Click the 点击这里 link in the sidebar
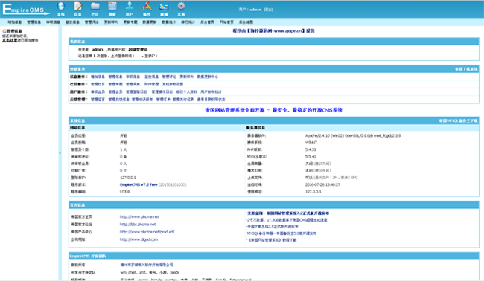 click(10, 40)
